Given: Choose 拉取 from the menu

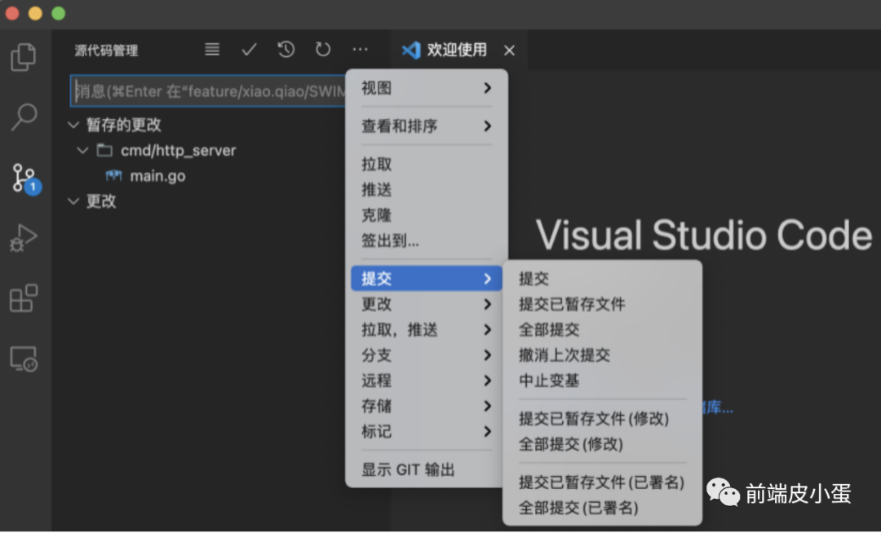Looking at the screenshot, I should (427, 164).
